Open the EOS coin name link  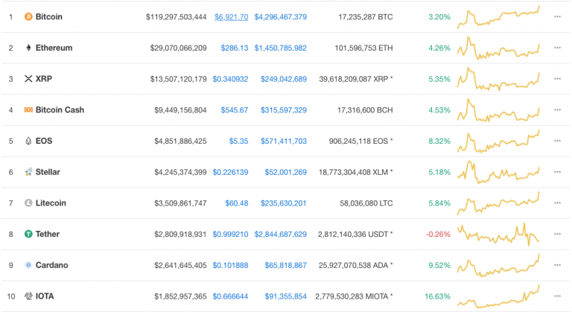click(x=44, y=141)
